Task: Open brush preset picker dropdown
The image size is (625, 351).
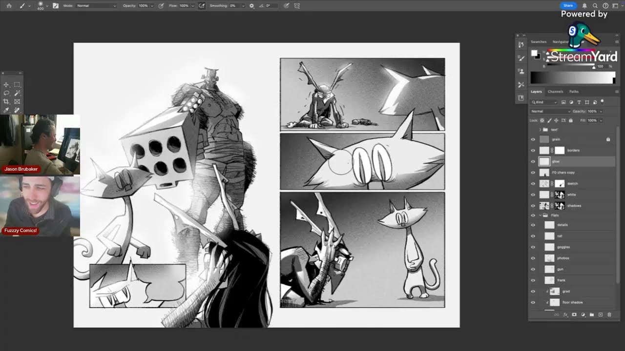Action: (47, 6)
